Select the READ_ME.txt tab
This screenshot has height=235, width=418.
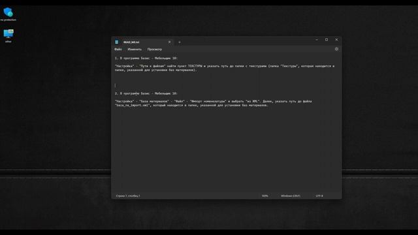pos(143,42)
